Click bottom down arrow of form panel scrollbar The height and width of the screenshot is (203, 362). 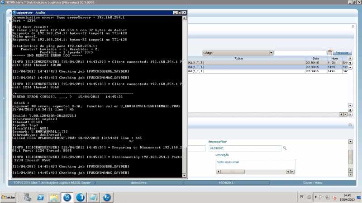(x=350, y=174)
